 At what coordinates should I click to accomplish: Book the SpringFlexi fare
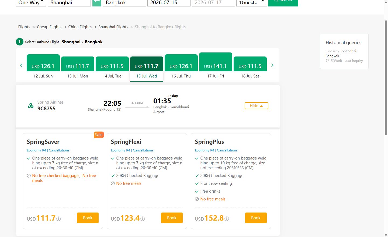[172, 218]
